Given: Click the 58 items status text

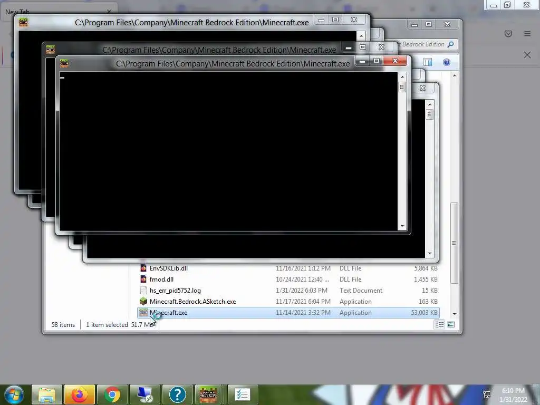Looking at the screenshot, I should [63, 324].
